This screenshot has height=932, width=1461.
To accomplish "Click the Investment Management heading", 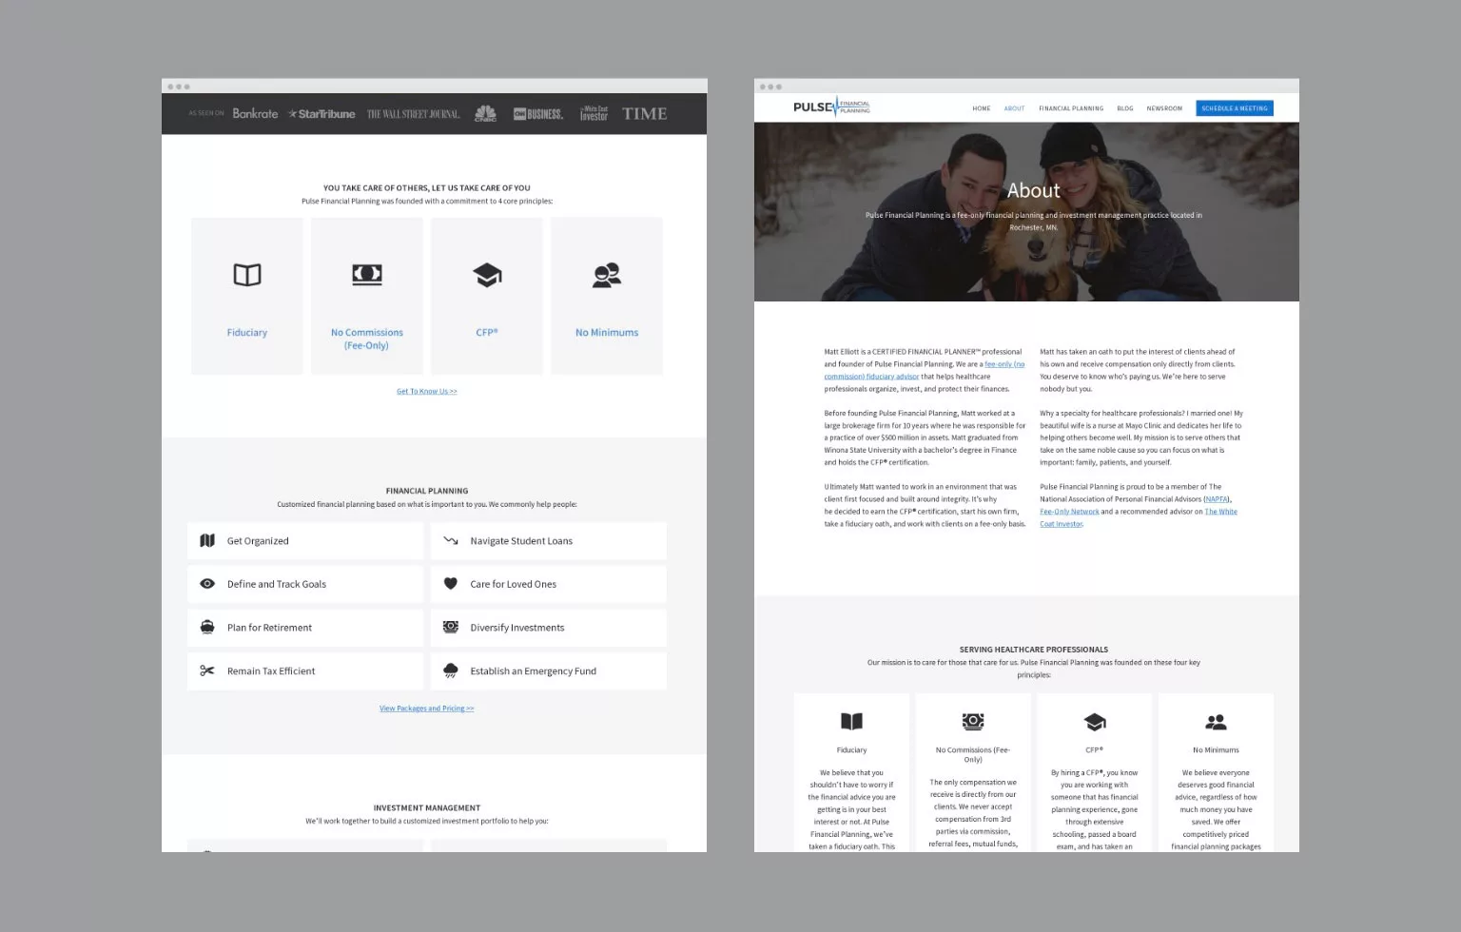I will pyautogui.click(x=427, y=808).
